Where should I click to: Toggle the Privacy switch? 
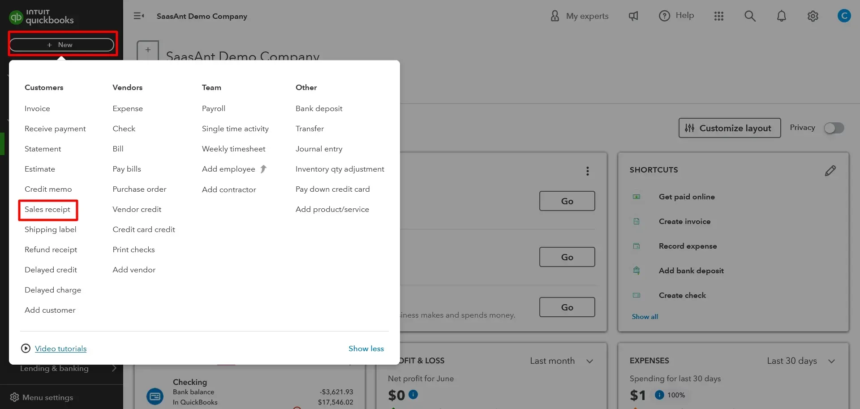(834, 128)
